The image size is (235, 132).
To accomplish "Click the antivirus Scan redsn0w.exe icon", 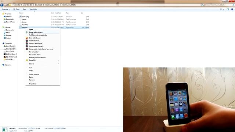I will 27,38.
